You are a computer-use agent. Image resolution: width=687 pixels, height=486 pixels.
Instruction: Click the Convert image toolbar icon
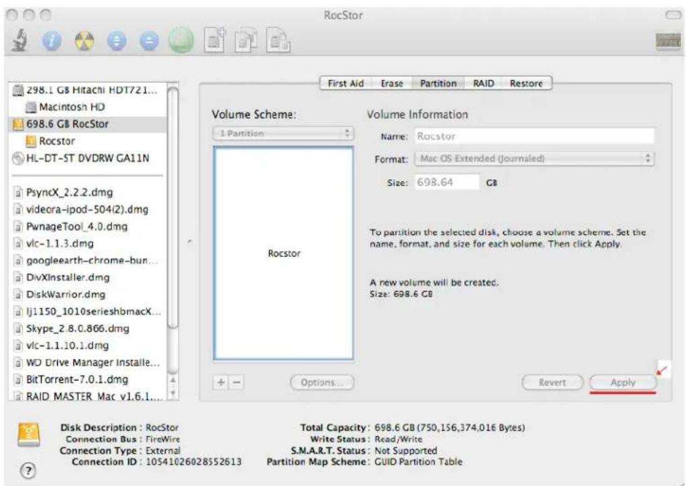[246, 41]
